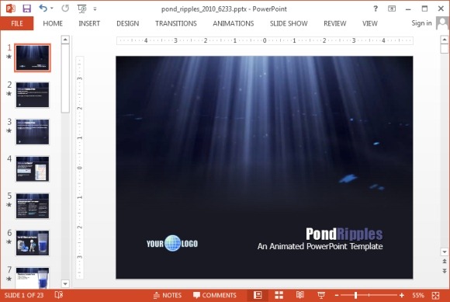
Task: Click thumbnail pane scroll down arrow
Action: click(x=65, y=284)
